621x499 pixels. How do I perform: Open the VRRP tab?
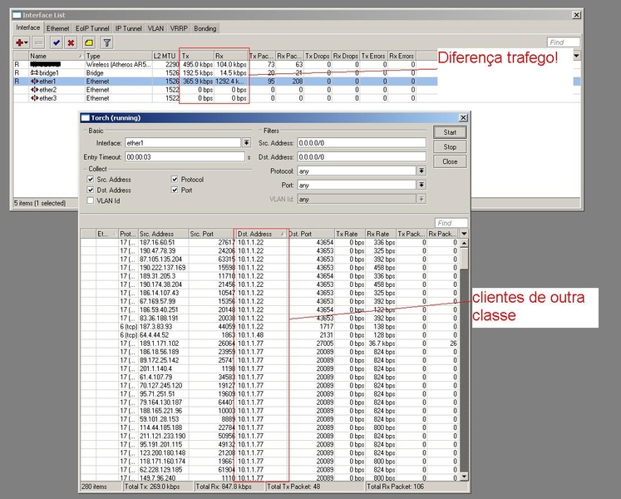point(179,27)
